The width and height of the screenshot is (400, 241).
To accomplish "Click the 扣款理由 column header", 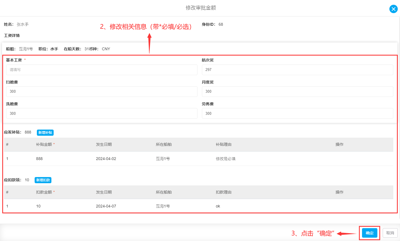I will click(x=223, y=192).
